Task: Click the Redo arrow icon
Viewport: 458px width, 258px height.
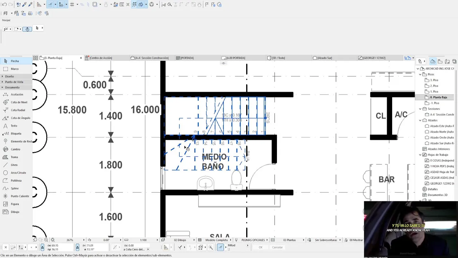Action: [10, 5]
